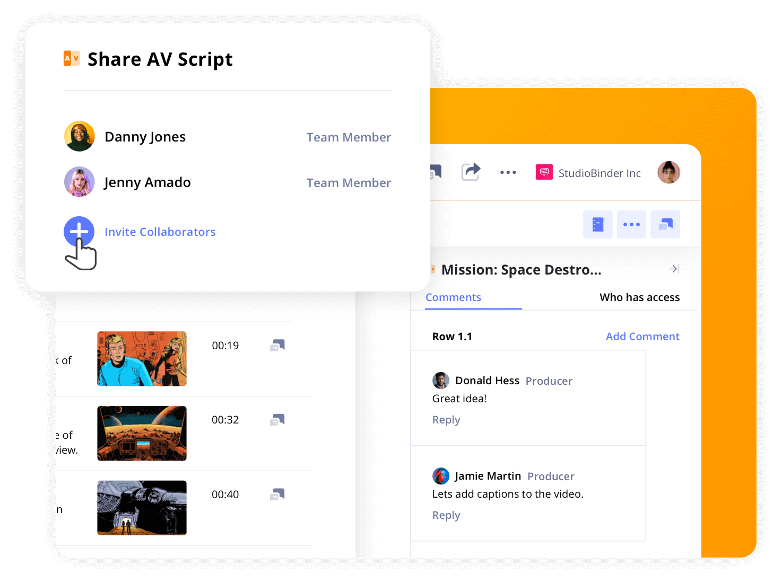The height and width of the screenshot is (583, 782).
Task: Open the blue chat panel icon
Action: 665,224
